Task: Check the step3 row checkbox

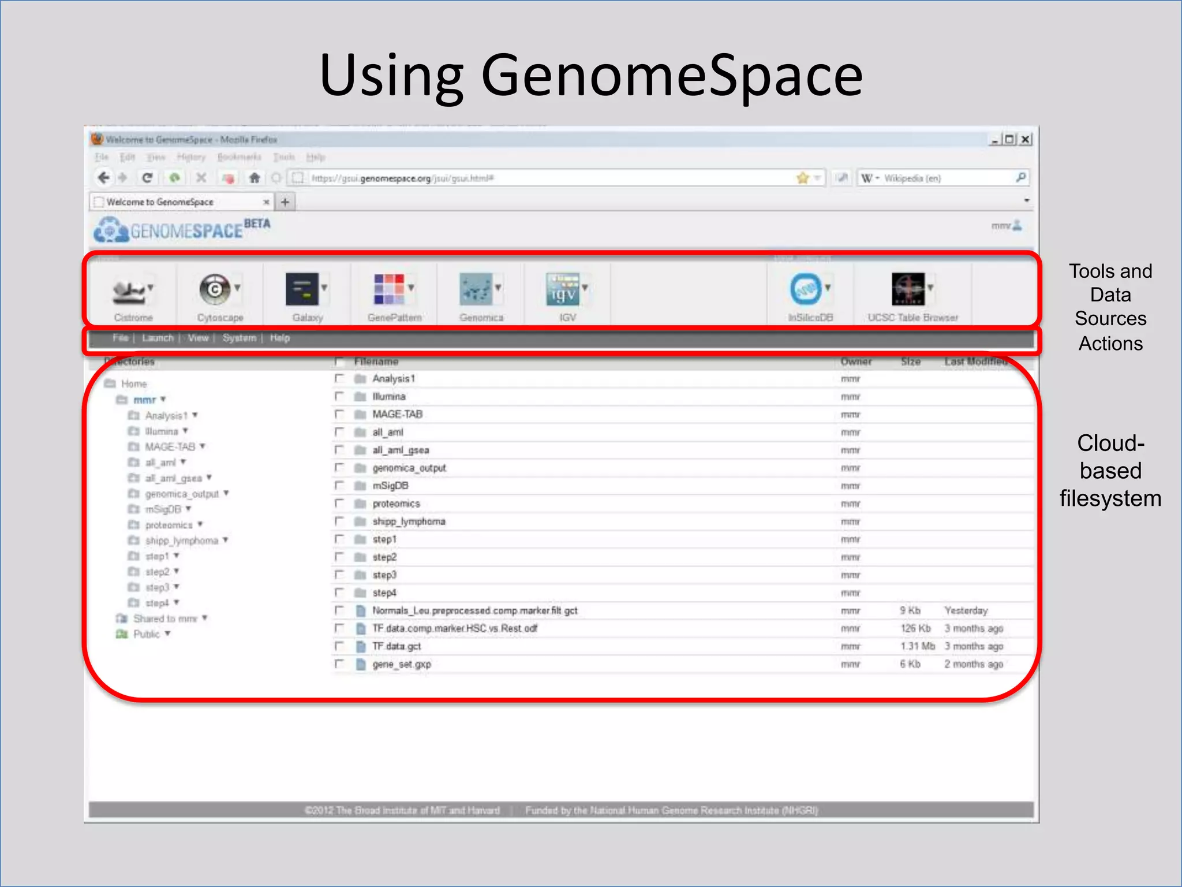Action: tap(339, 575)
